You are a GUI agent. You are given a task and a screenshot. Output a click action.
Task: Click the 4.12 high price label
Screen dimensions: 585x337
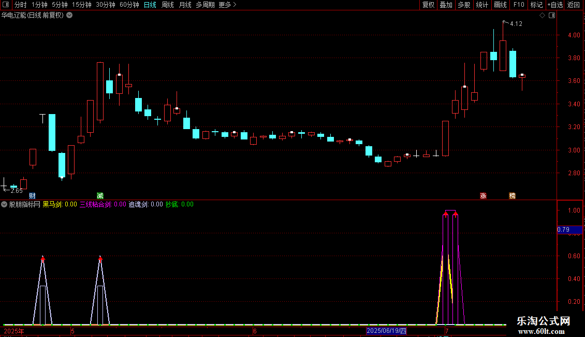tap(516, 23)
